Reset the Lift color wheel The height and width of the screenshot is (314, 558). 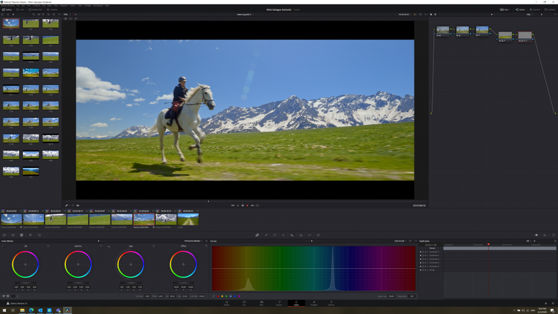pyautogui.click(x=48, y=246)
